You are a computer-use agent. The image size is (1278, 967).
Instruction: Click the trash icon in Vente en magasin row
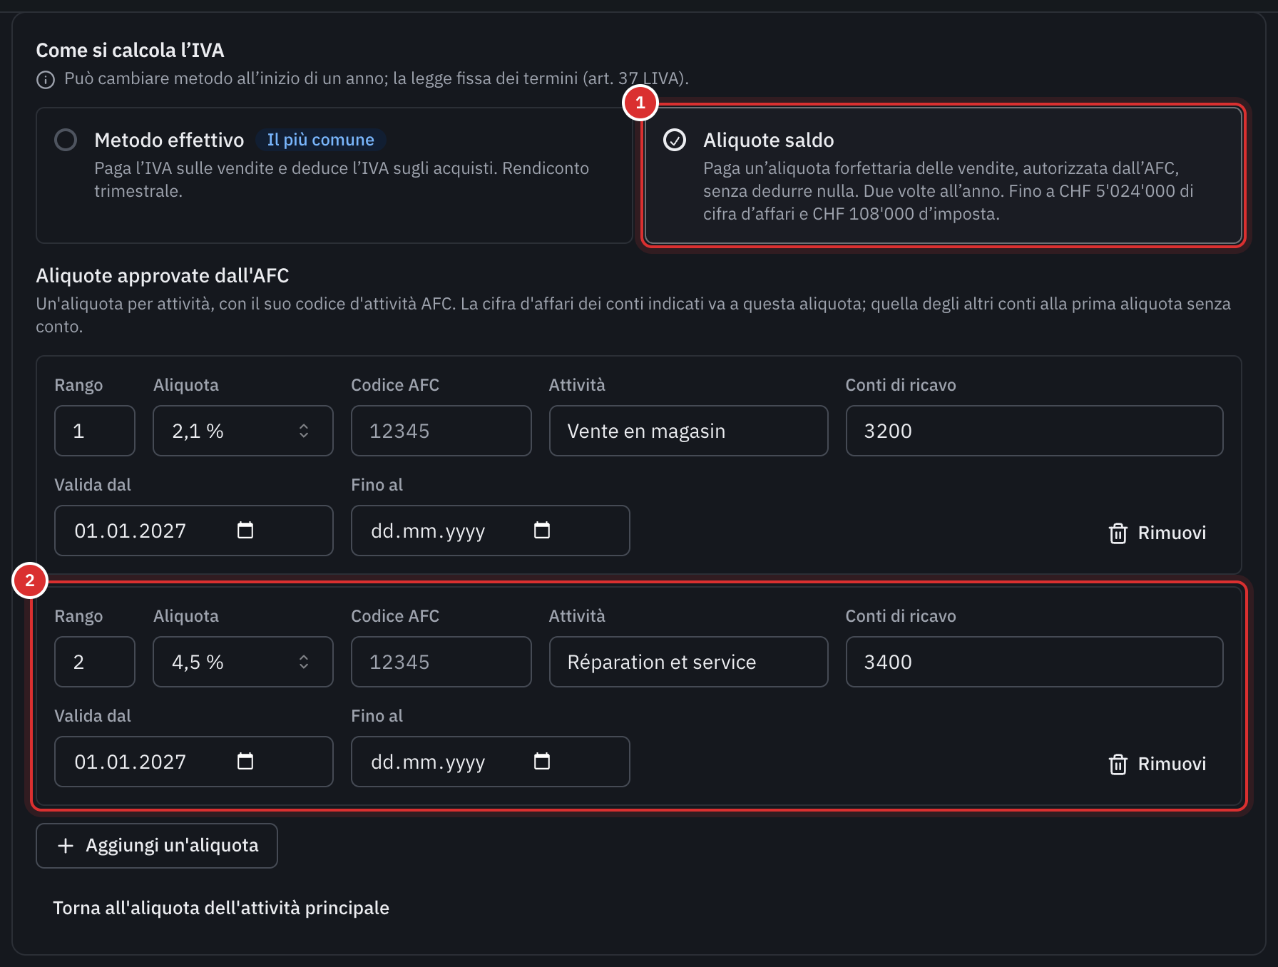click(x=1118, y=533)
